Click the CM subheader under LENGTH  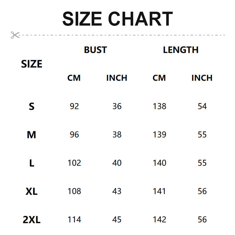159,78
